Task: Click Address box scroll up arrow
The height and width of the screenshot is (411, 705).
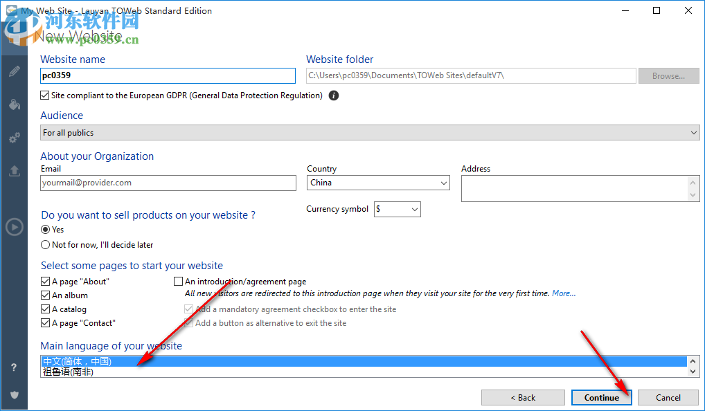Action: click(693, 183)
